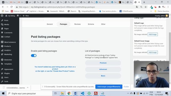Screen dimensions: 171x96
Task: Open the Posts menu in the sidebar
Action: click(x=6, y=20)
